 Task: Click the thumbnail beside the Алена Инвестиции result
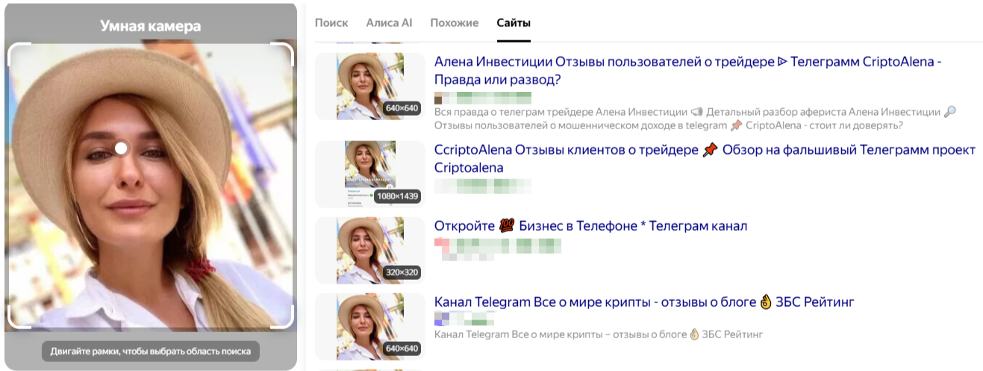click(370, 86)
